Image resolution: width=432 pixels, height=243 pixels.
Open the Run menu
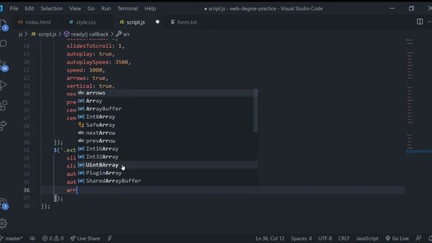click(x=106, y=9)
